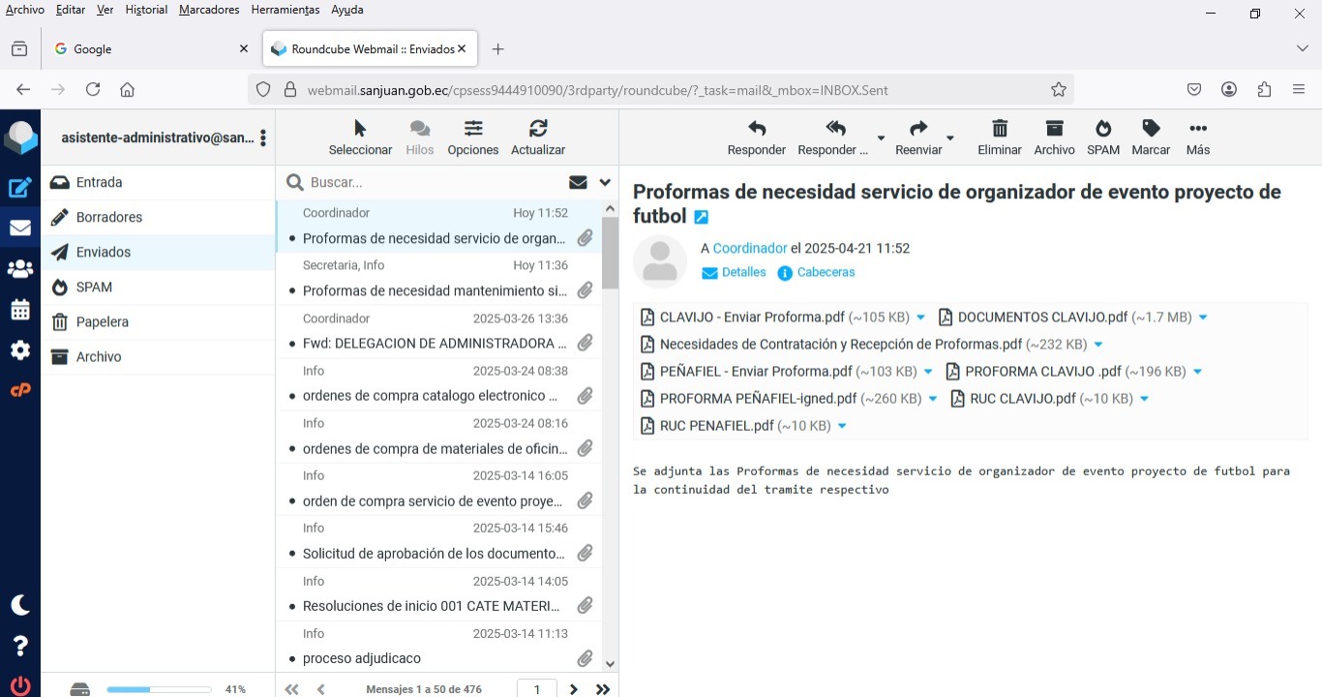Toggle dark mode moon icon
1322x697 pixels.
click(x=20, y=605)
